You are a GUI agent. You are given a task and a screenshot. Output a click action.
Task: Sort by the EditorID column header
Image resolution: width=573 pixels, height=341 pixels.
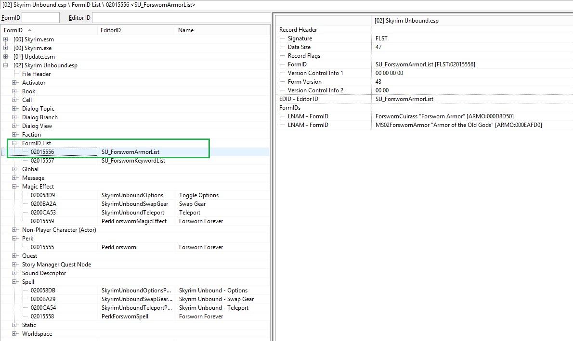[x=137, y=30]
